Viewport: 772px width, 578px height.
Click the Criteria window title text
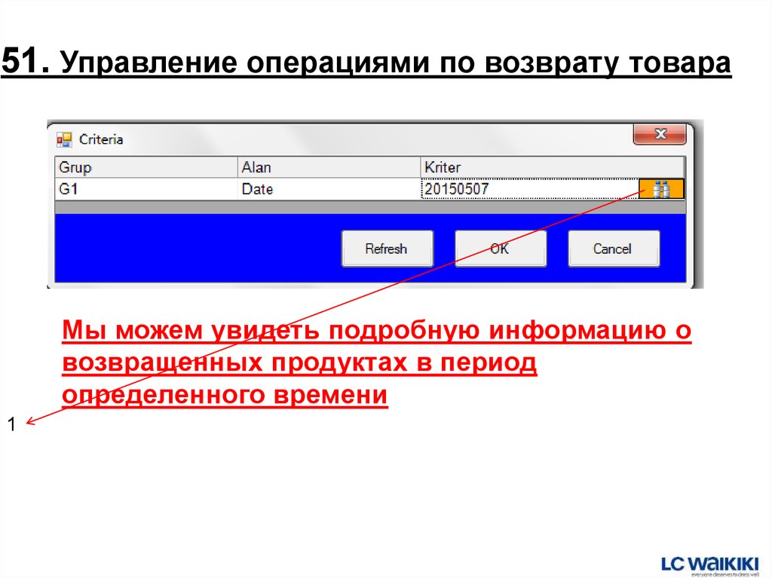tap(101, 140)
